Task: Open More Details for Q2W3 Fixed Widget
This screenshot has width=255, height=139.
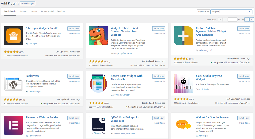Action: click(x=160, y=123)
